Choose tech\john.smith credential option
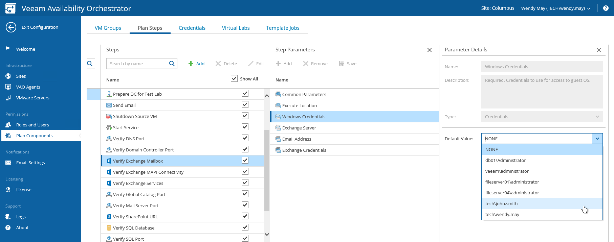This screenshot has width=614, height=242. [542, 203]
